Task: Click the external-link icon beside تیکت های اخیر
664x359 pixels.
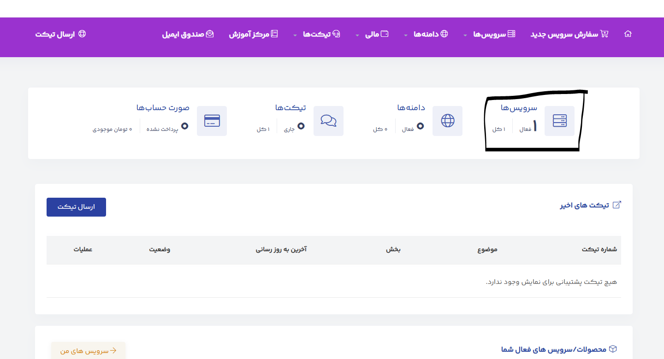Action: (617, 205)
